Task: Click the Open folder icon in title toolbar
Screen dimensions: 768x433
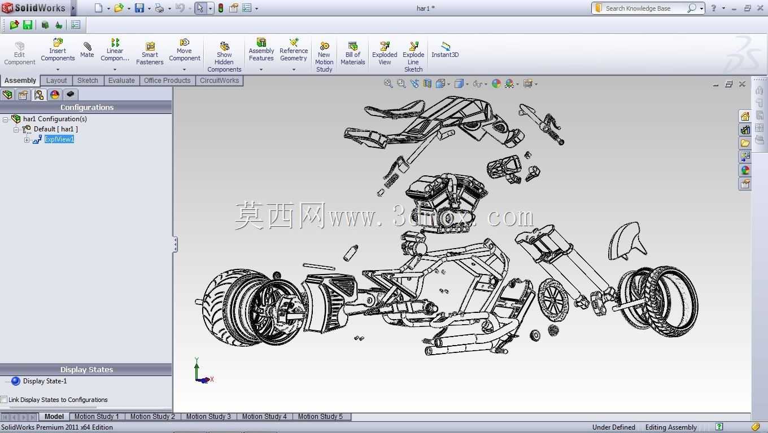Action: click(119, 8)
